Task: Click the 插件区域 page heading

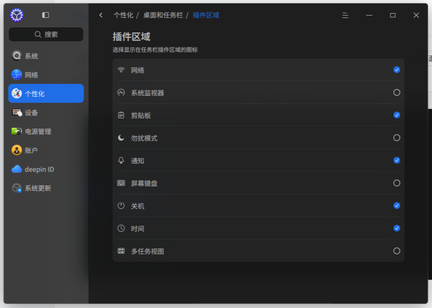Action: coord(131,37)
